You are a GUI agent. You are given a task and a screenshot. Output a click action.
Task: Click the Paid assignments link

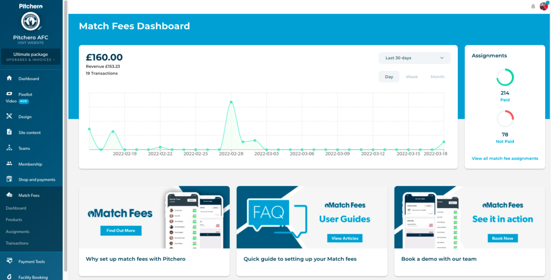click(x=505, y=100)
